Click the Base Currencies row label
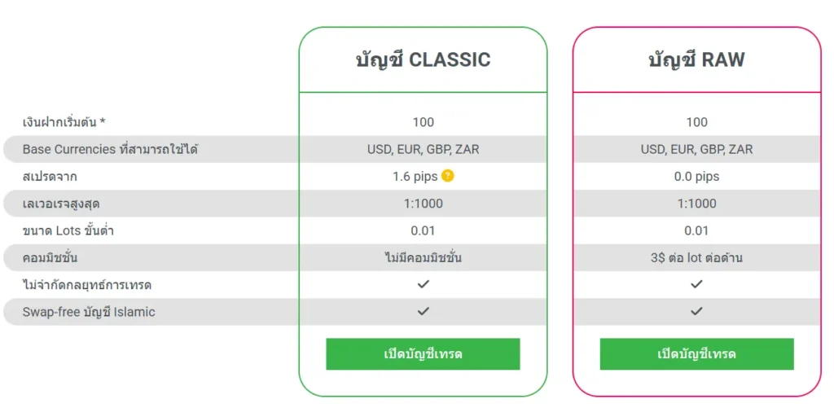Image resolution: width=834 pixels, height=408 pixels. click(110, 149)
